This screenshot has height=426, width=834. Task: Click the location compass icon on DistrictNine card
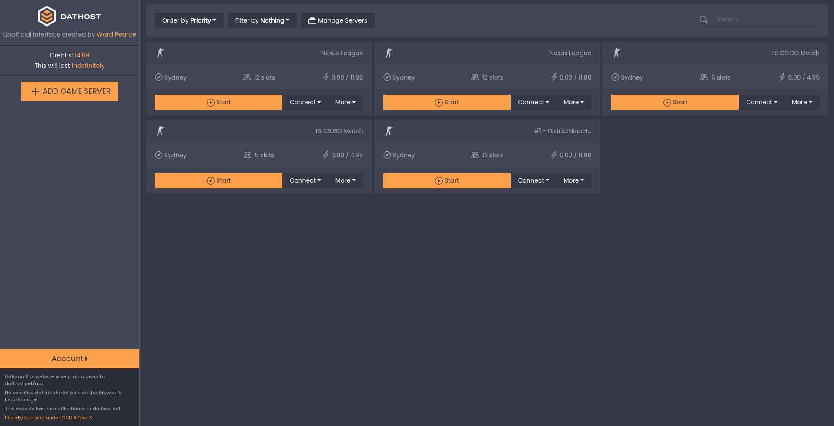(x=387, y=155)
